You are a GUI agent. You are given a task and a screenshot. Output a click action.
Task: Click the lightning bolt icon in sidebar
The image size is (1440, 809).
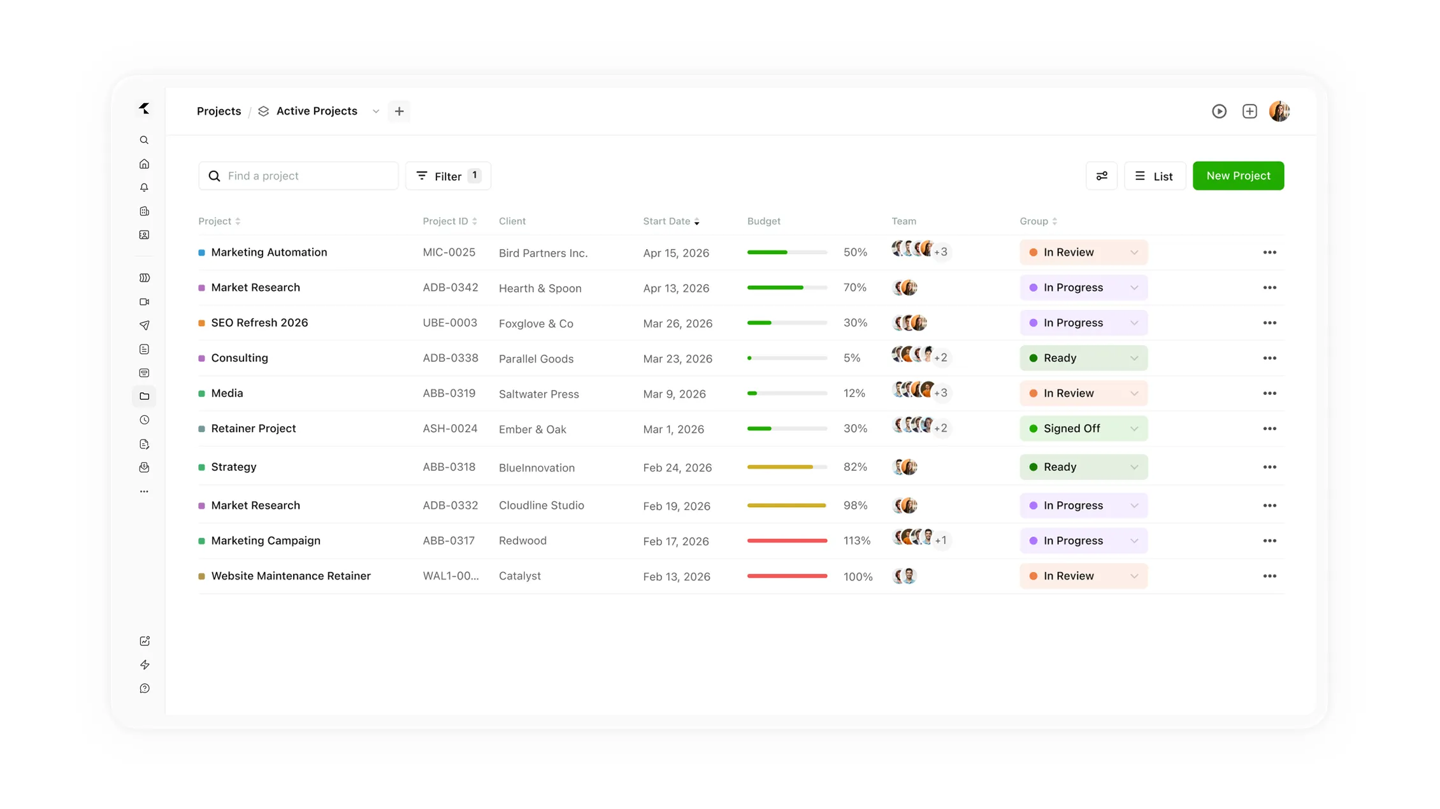tap(144, 664)
